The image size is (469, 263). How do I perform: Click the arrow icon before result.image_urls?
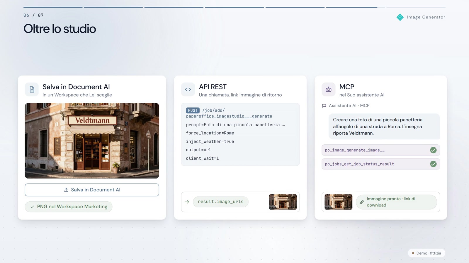187,202
